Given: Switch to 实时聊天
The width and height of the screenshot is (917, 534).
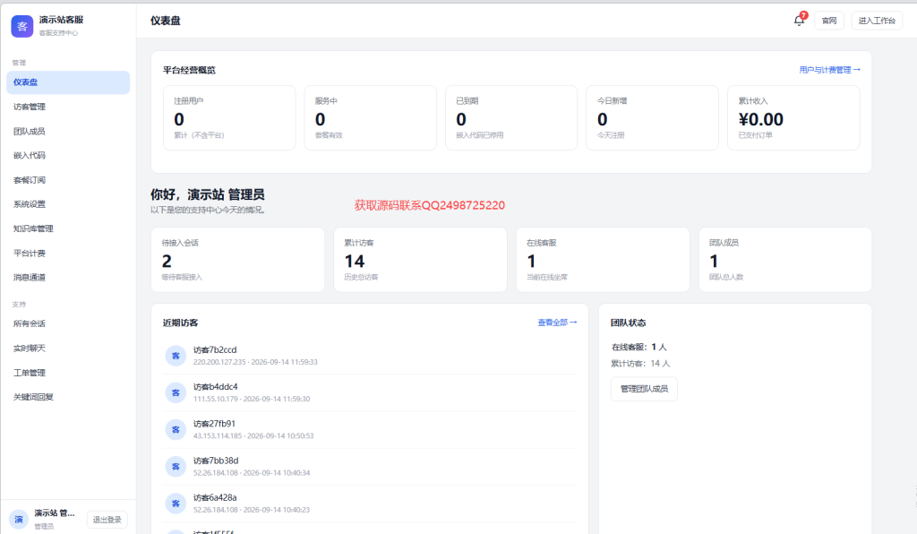Looking at the screenshot, I should click(68, 349).
